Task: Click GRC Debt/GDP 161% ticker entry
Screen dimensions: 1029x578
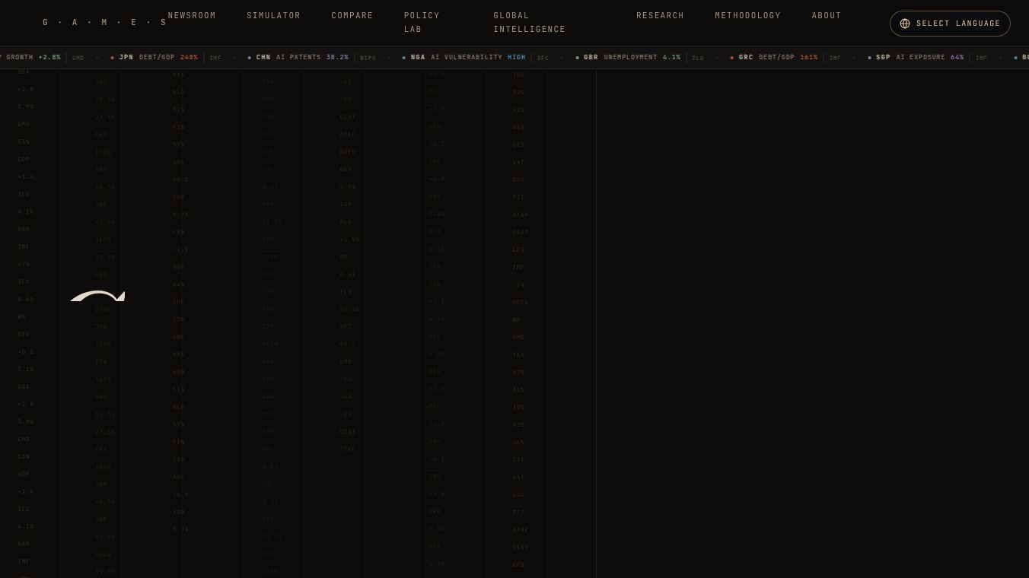Action: [x=785, y=58]
